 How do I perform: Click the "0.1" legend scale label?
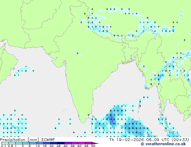3,146
